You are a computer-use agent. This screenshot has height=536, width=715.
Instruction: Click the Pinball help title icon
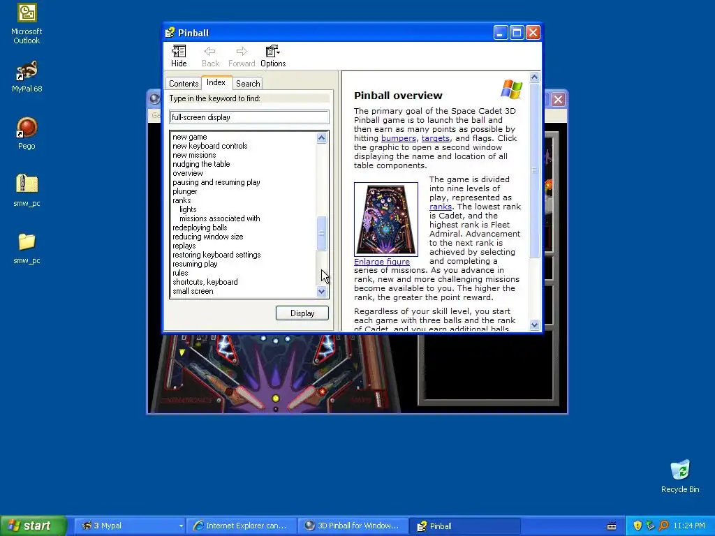tap(170, 32)
